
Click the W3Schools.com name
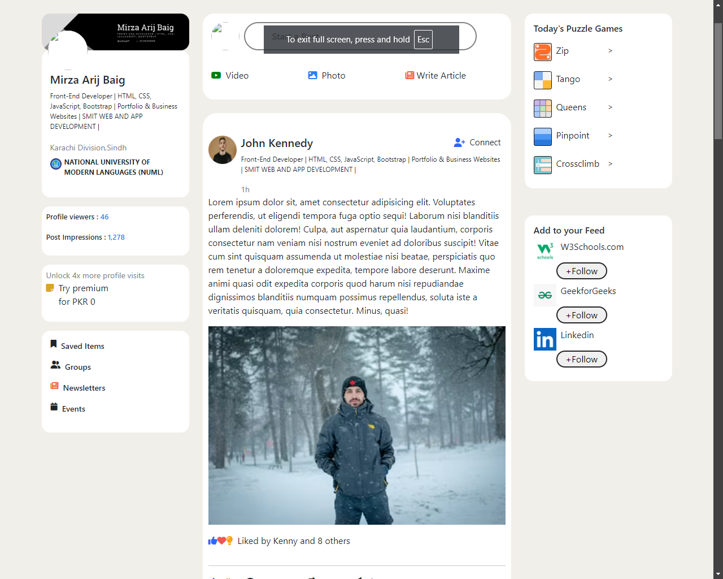592,247
